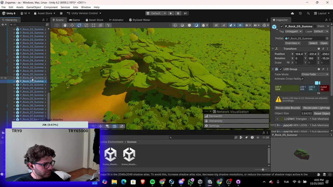Open the Component menu
The image size is (333, 187).
click(x=51, y=7)
